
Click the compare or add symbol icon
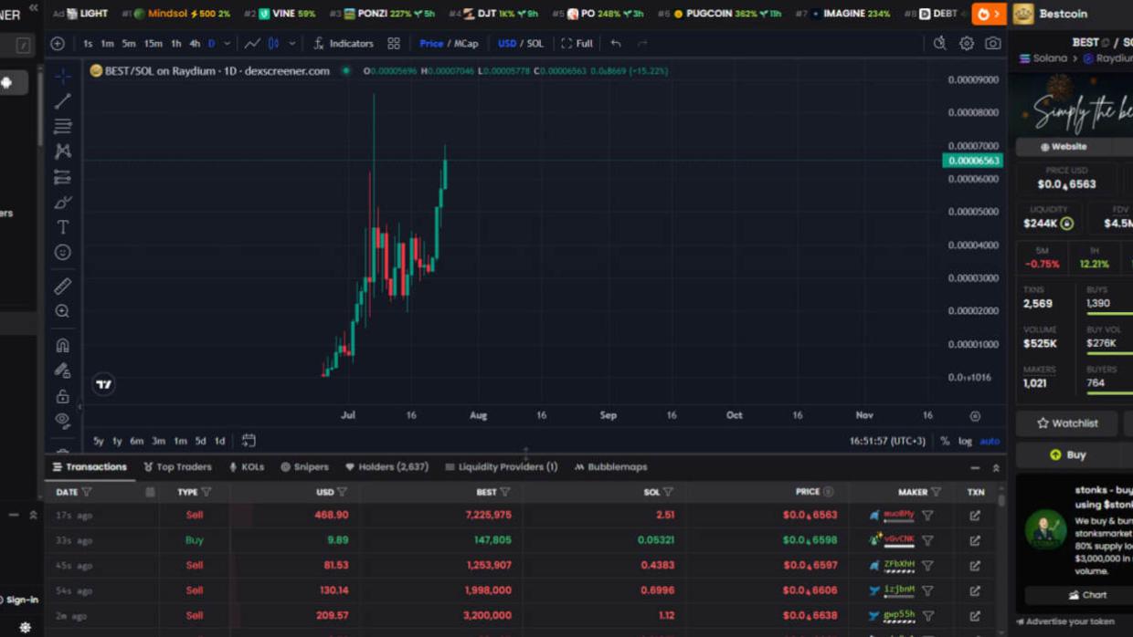point(58,43)
